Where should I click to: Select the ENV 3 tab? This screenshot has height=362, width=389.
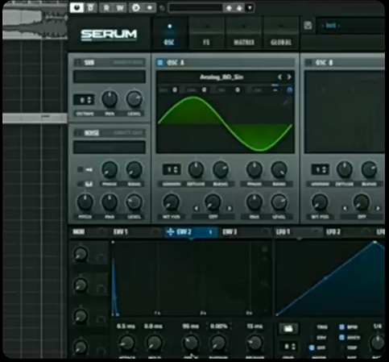click(230, 232)
